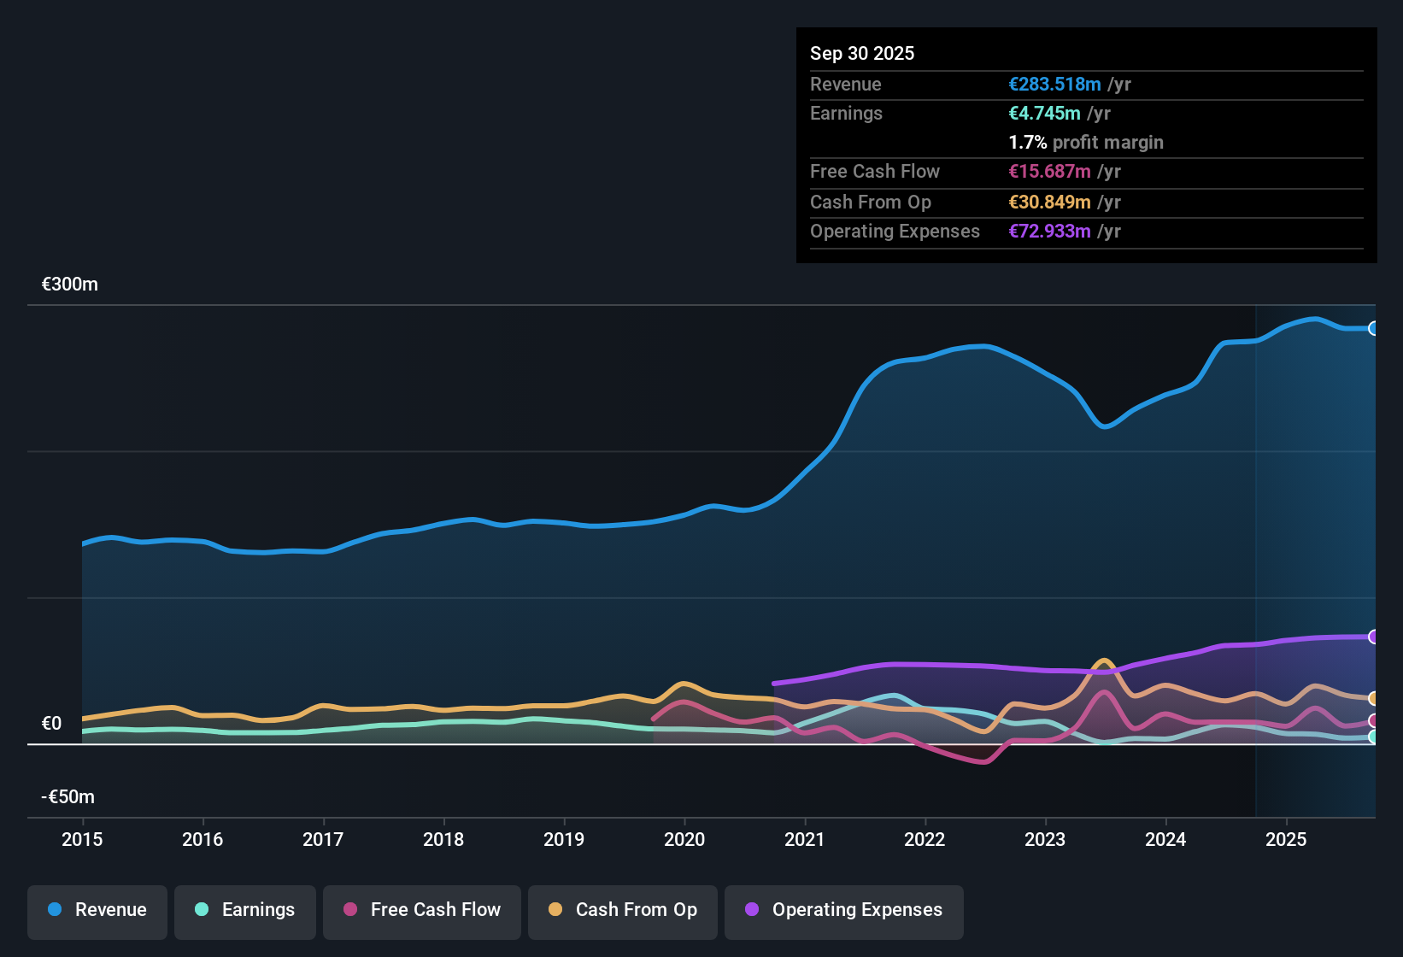Click the teal Earnings legend dot
The width and height of the screenshot is (1403, 957).
pos(203,910)
